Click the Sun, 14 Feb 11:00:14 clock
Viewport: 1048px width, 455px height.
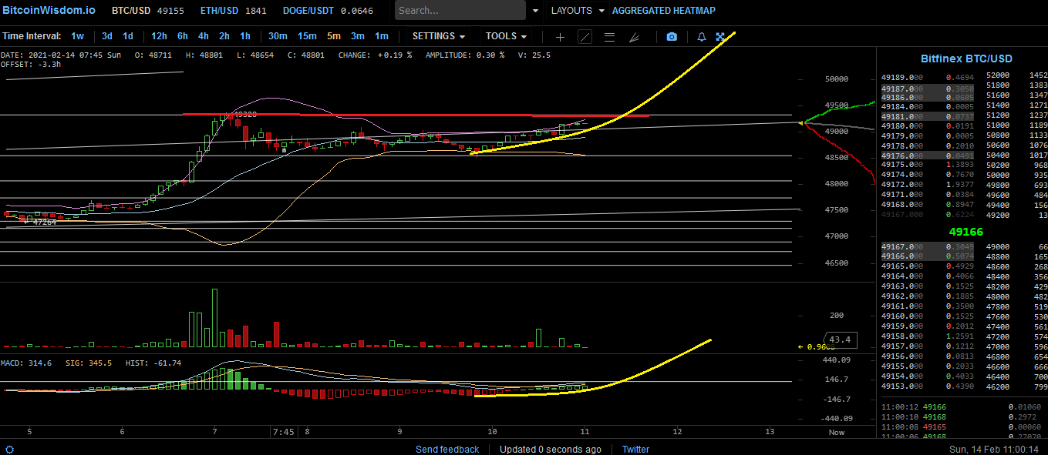tap(995, 449)
